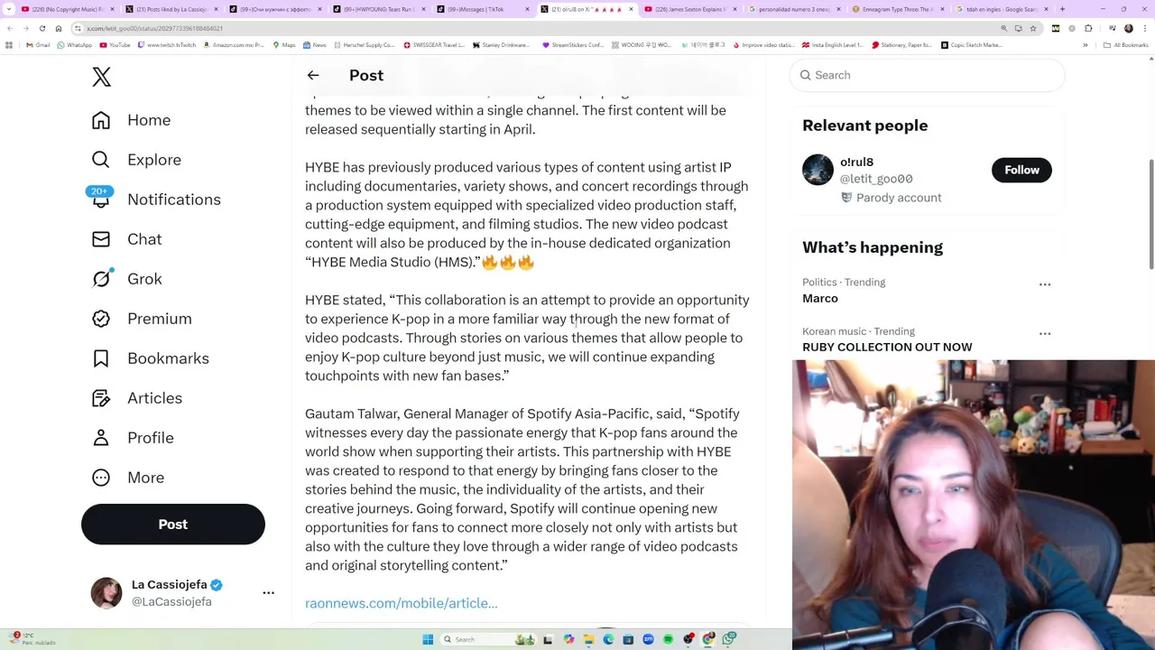The height and width of the screenshot is (650, 1155).
Task: Open YouTube bookmark
Action: [x=115, y=44]
